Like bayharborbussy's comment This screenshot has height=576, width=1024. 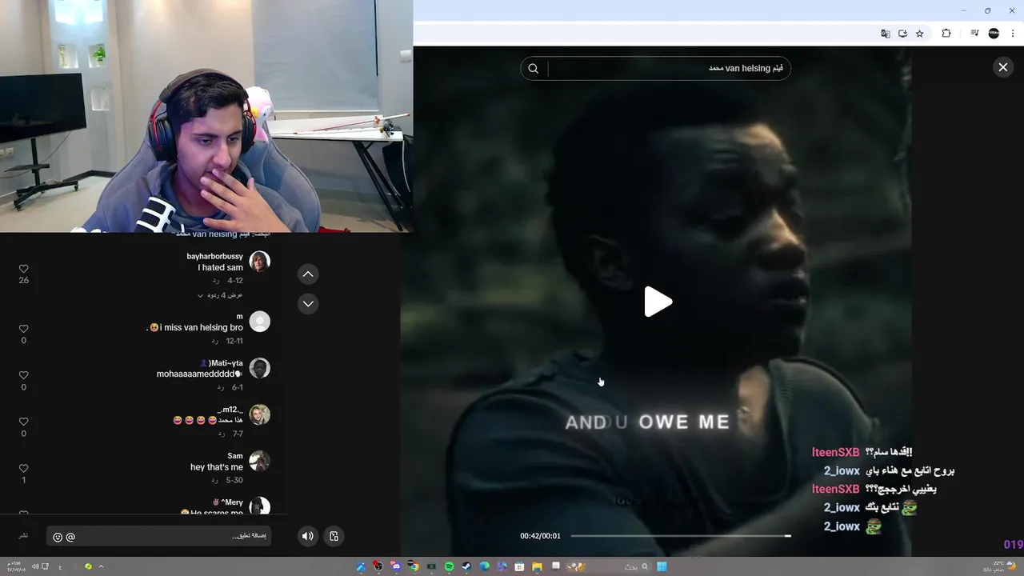(x=23, y=270)
